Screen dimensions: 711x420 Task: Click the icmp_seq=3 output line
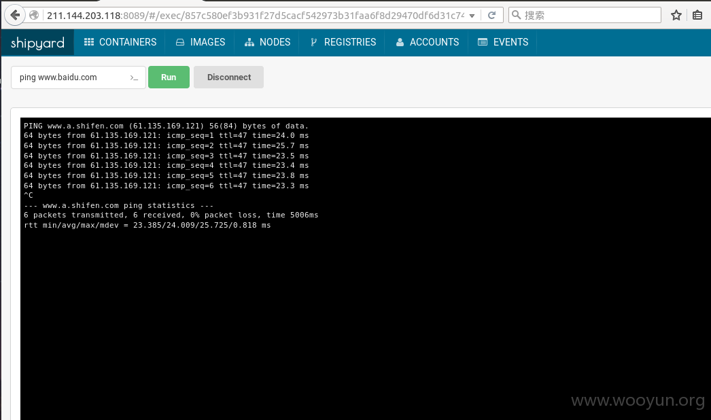point(166,156)
